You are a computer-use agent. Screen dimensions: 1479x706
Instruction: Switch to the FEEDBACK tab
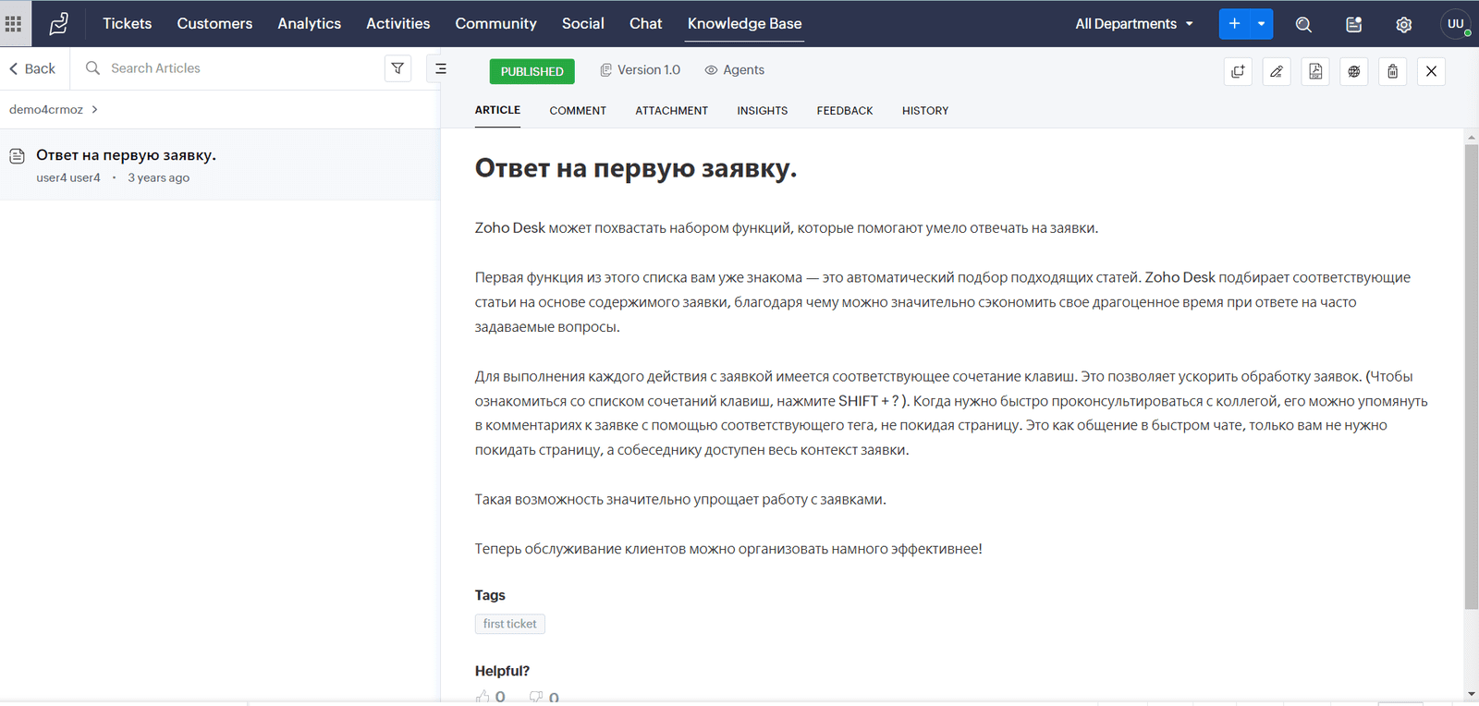tap(844, 111)
